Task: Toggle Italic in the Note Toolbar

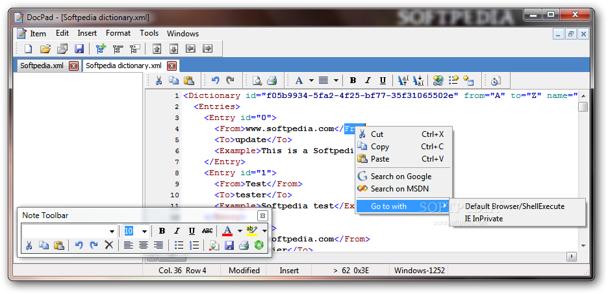Action: 177,231
